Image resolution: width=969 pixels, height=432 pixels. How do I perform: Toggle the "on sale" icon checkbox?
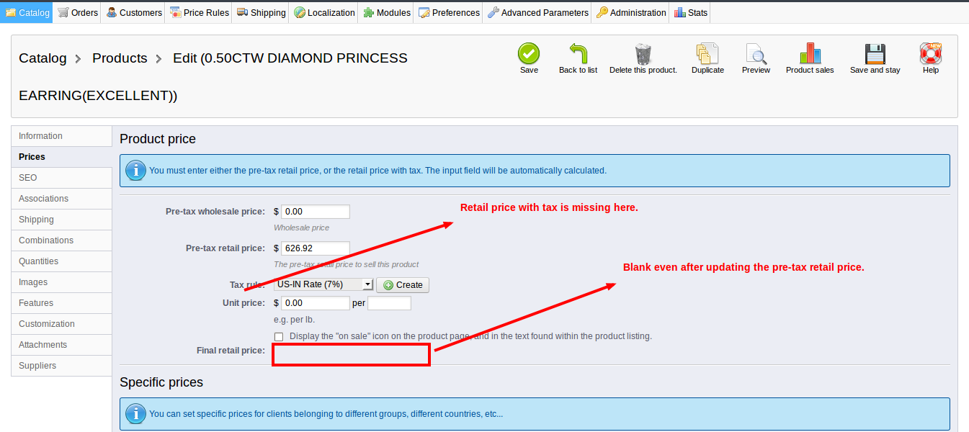[279, 337]
